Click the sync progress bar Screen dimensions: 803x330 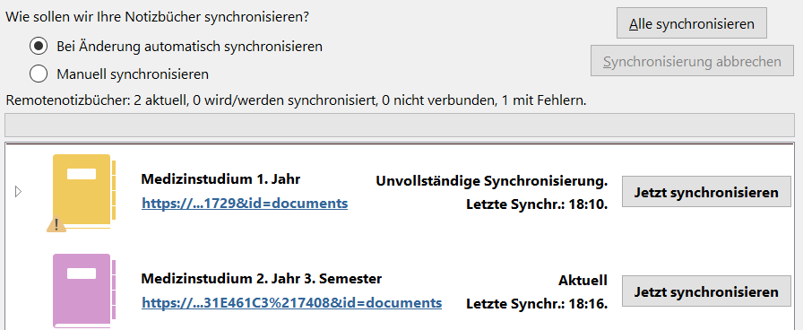400,125
